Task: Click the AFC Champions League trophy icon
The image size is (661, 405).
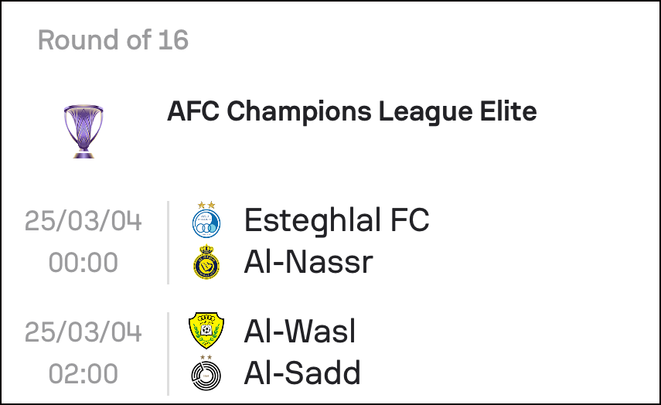Action: pos(83,131)
